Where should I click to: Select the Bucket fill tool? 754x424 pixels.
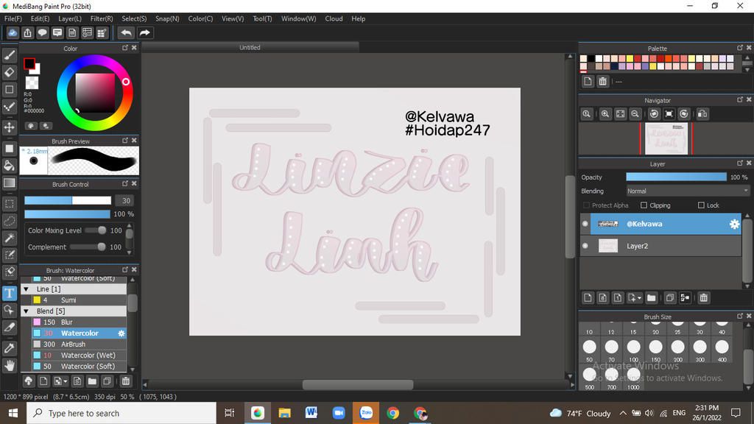(x=9, y=166)
